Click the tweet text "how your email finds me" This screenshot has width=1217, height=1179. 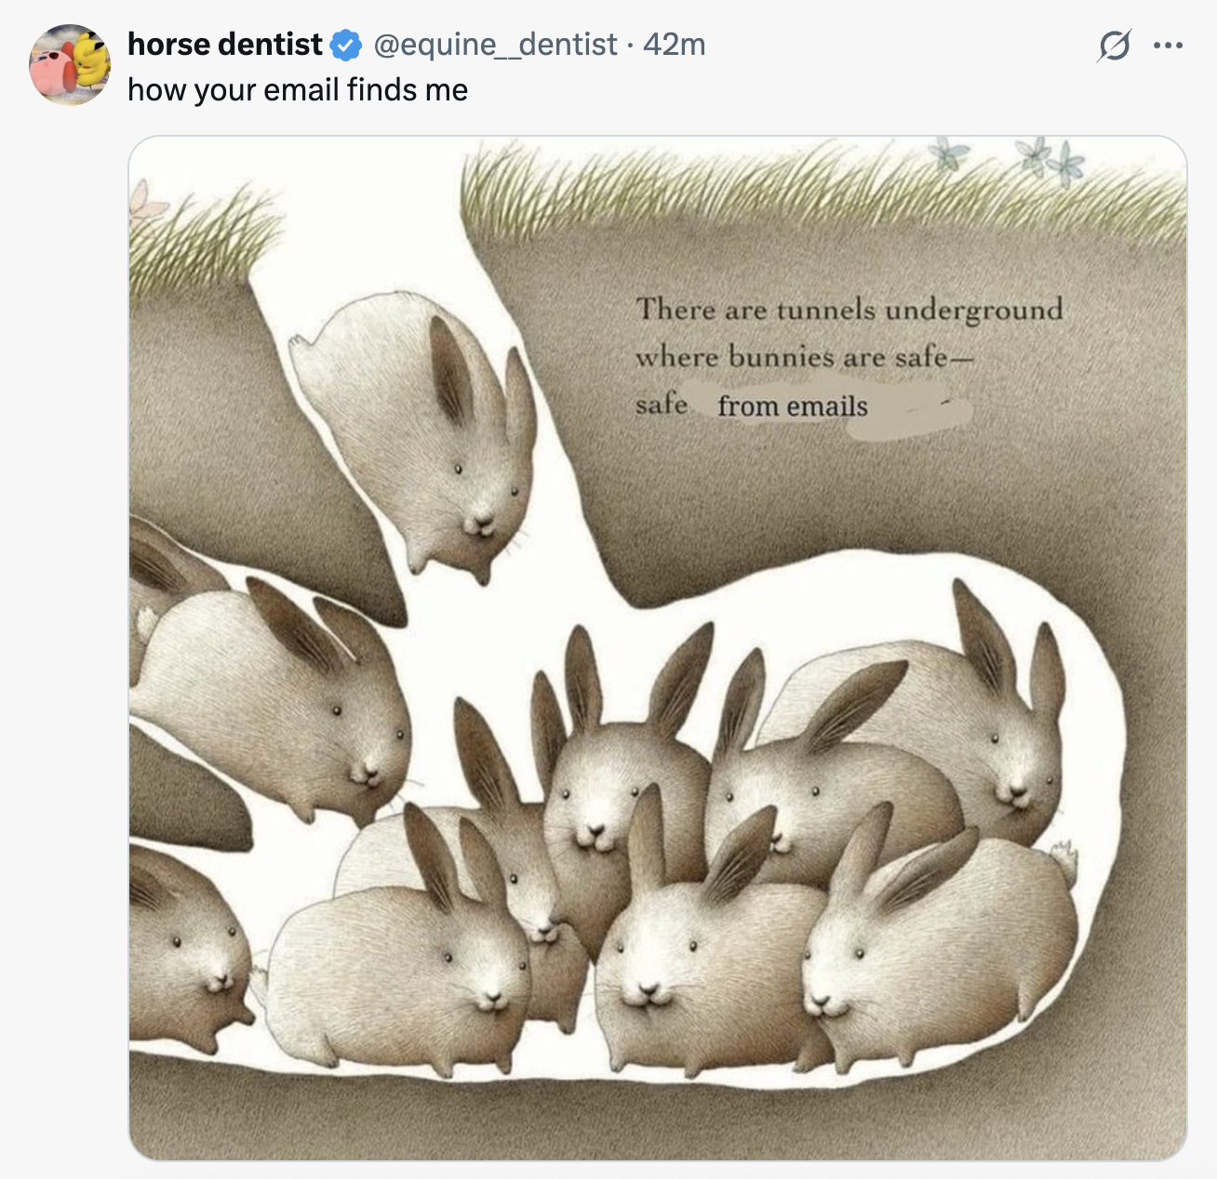click(x=298, y=89)
